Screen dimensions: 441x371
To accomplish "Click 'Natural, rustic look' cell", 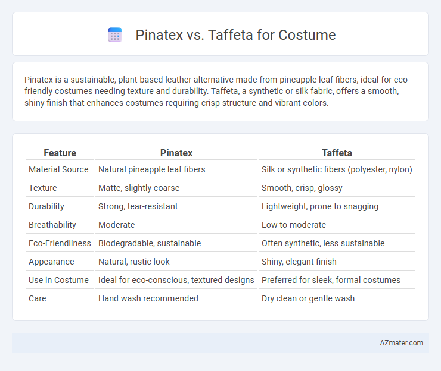I will pyautogui.click(x=134, y=262).
